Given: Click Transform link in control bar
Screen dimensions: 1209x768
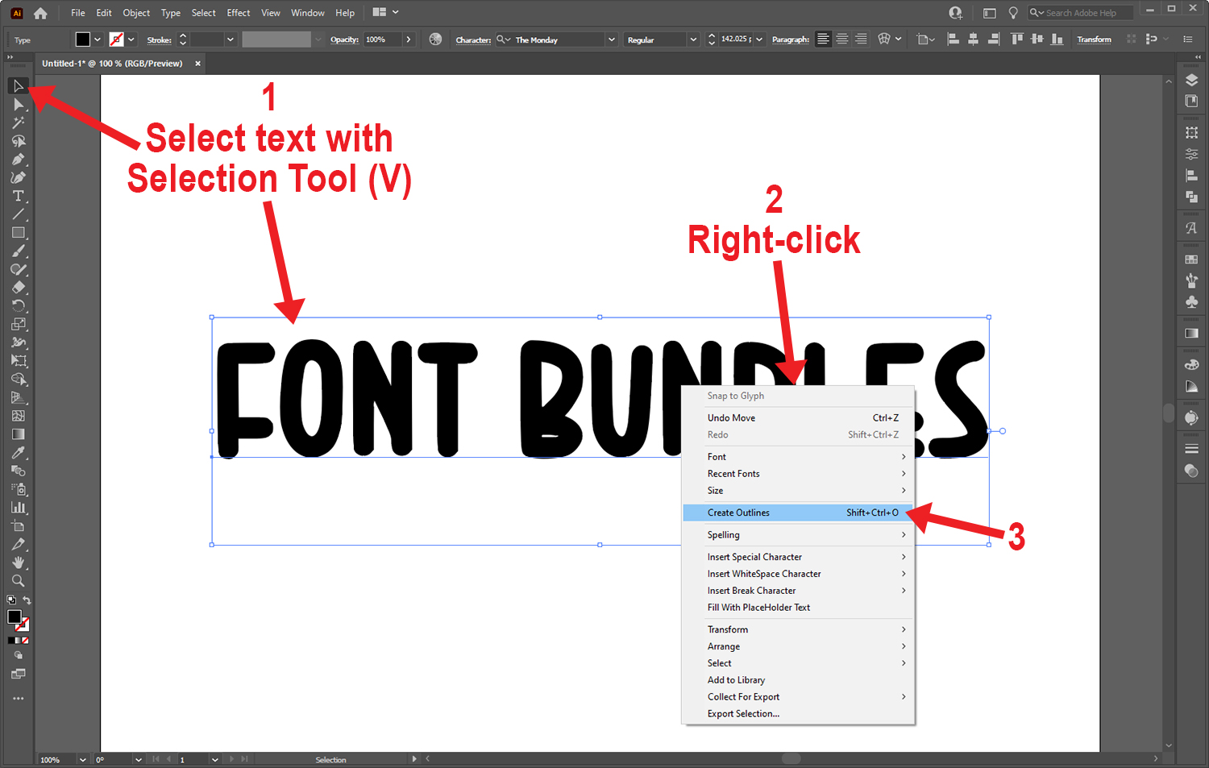Looking at the screenshot, I should 1094,39.
